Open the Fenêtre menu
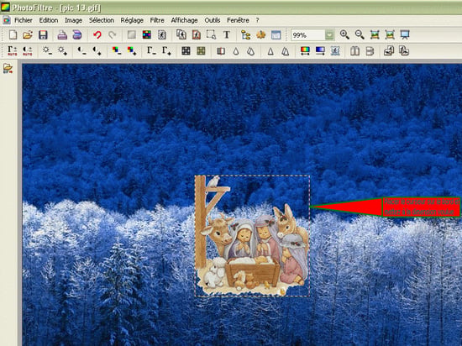The width and height of the screenshot is (462, 346). (238, 20)
